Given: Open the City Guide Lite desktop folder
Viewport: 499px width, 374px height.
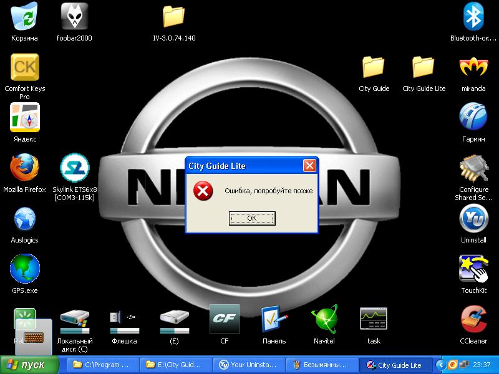Looking at the screenshot, I should point(424,67).
